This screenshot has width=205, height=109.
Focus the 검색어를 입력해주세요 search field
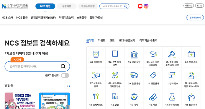tap(37, 66)
